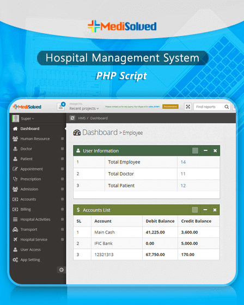This screenshot has width=244, height=305.
Task: Expand the Patient submenu
Action: pyautogui.click(x=62, y=159)
